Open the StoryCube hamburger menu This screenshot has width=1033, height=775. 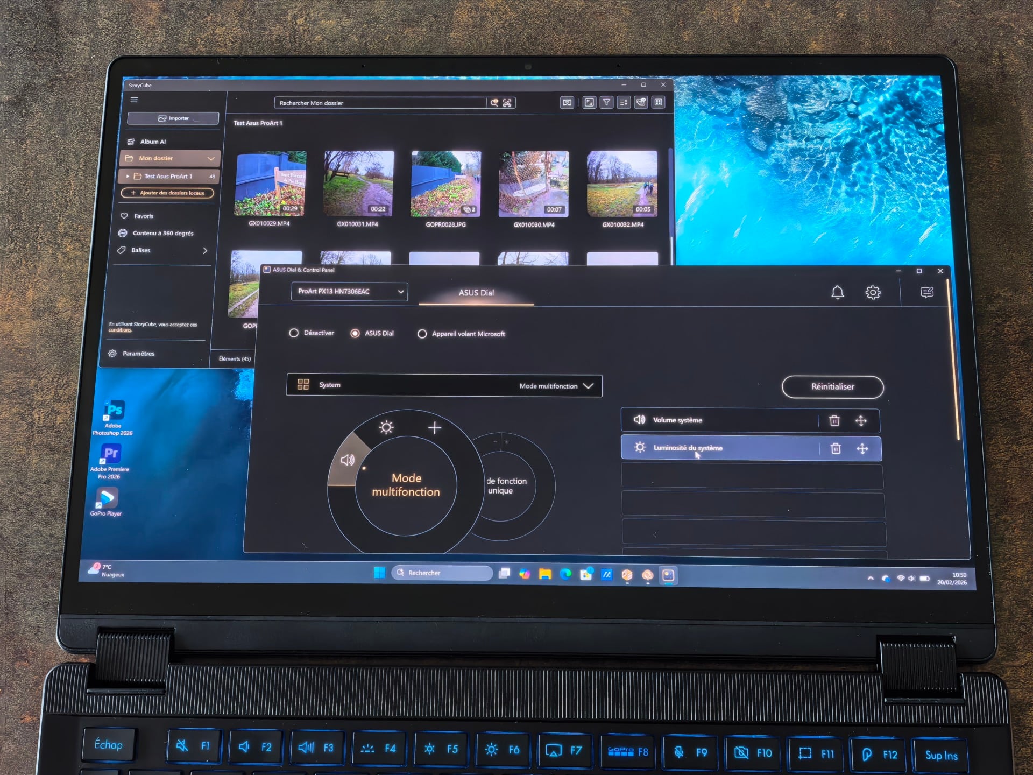click(x=134, y=100)
